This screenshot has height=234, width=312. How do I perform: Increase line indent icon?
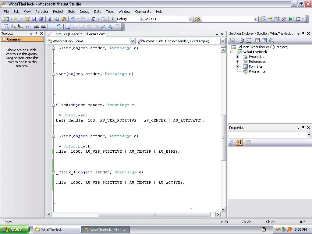coord(43,27)
